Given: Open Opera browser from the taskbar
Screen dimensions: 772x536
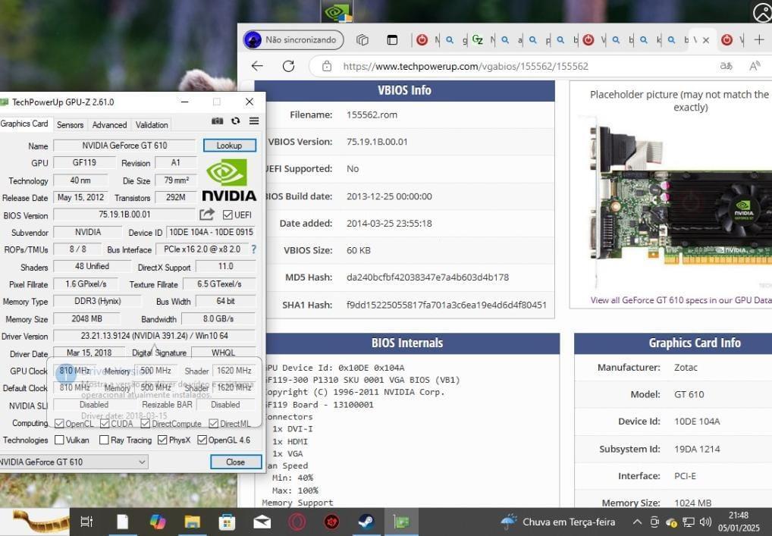Looking at the screenshot, I should (x=297, y=522).
